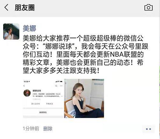Click 进入公众号 in the embedded screenshot

point(35,104)
